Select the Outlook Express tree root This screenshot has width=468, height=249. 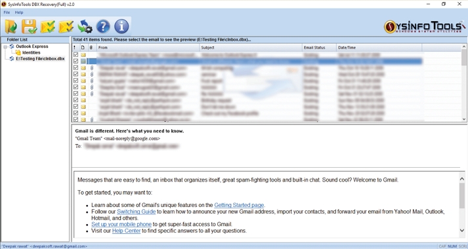tap(32, 47)
